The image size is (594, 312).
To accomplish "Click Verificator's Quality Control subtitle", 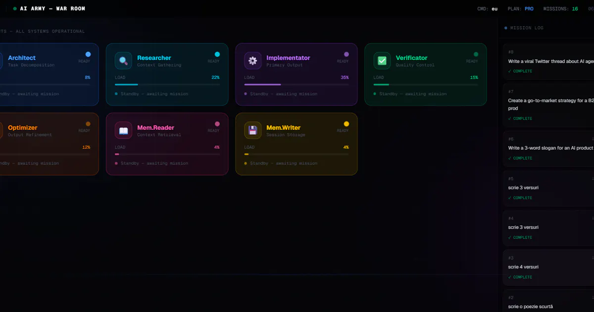I will [x=415, y=65].
